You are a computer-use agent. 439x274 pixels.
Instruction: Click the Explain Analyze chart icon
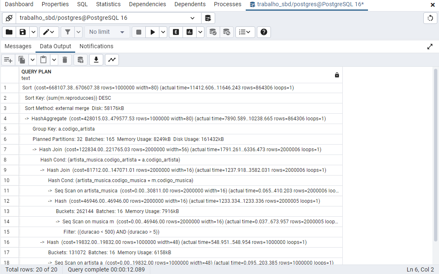coord(190,32)
